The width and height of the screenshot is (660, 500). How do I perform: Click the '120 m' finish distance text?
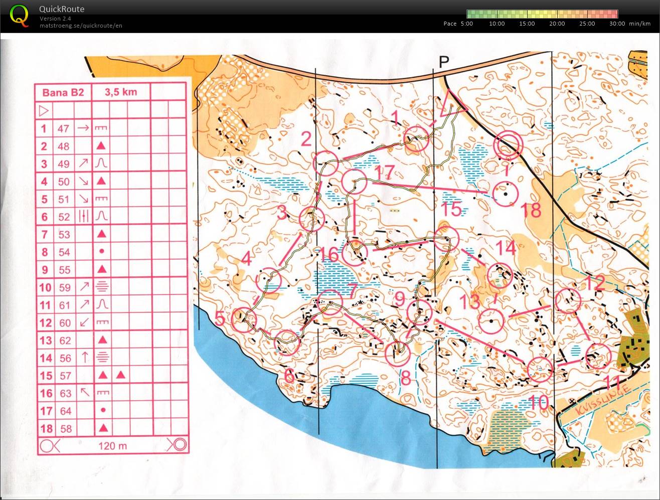[x=113, y=445]
